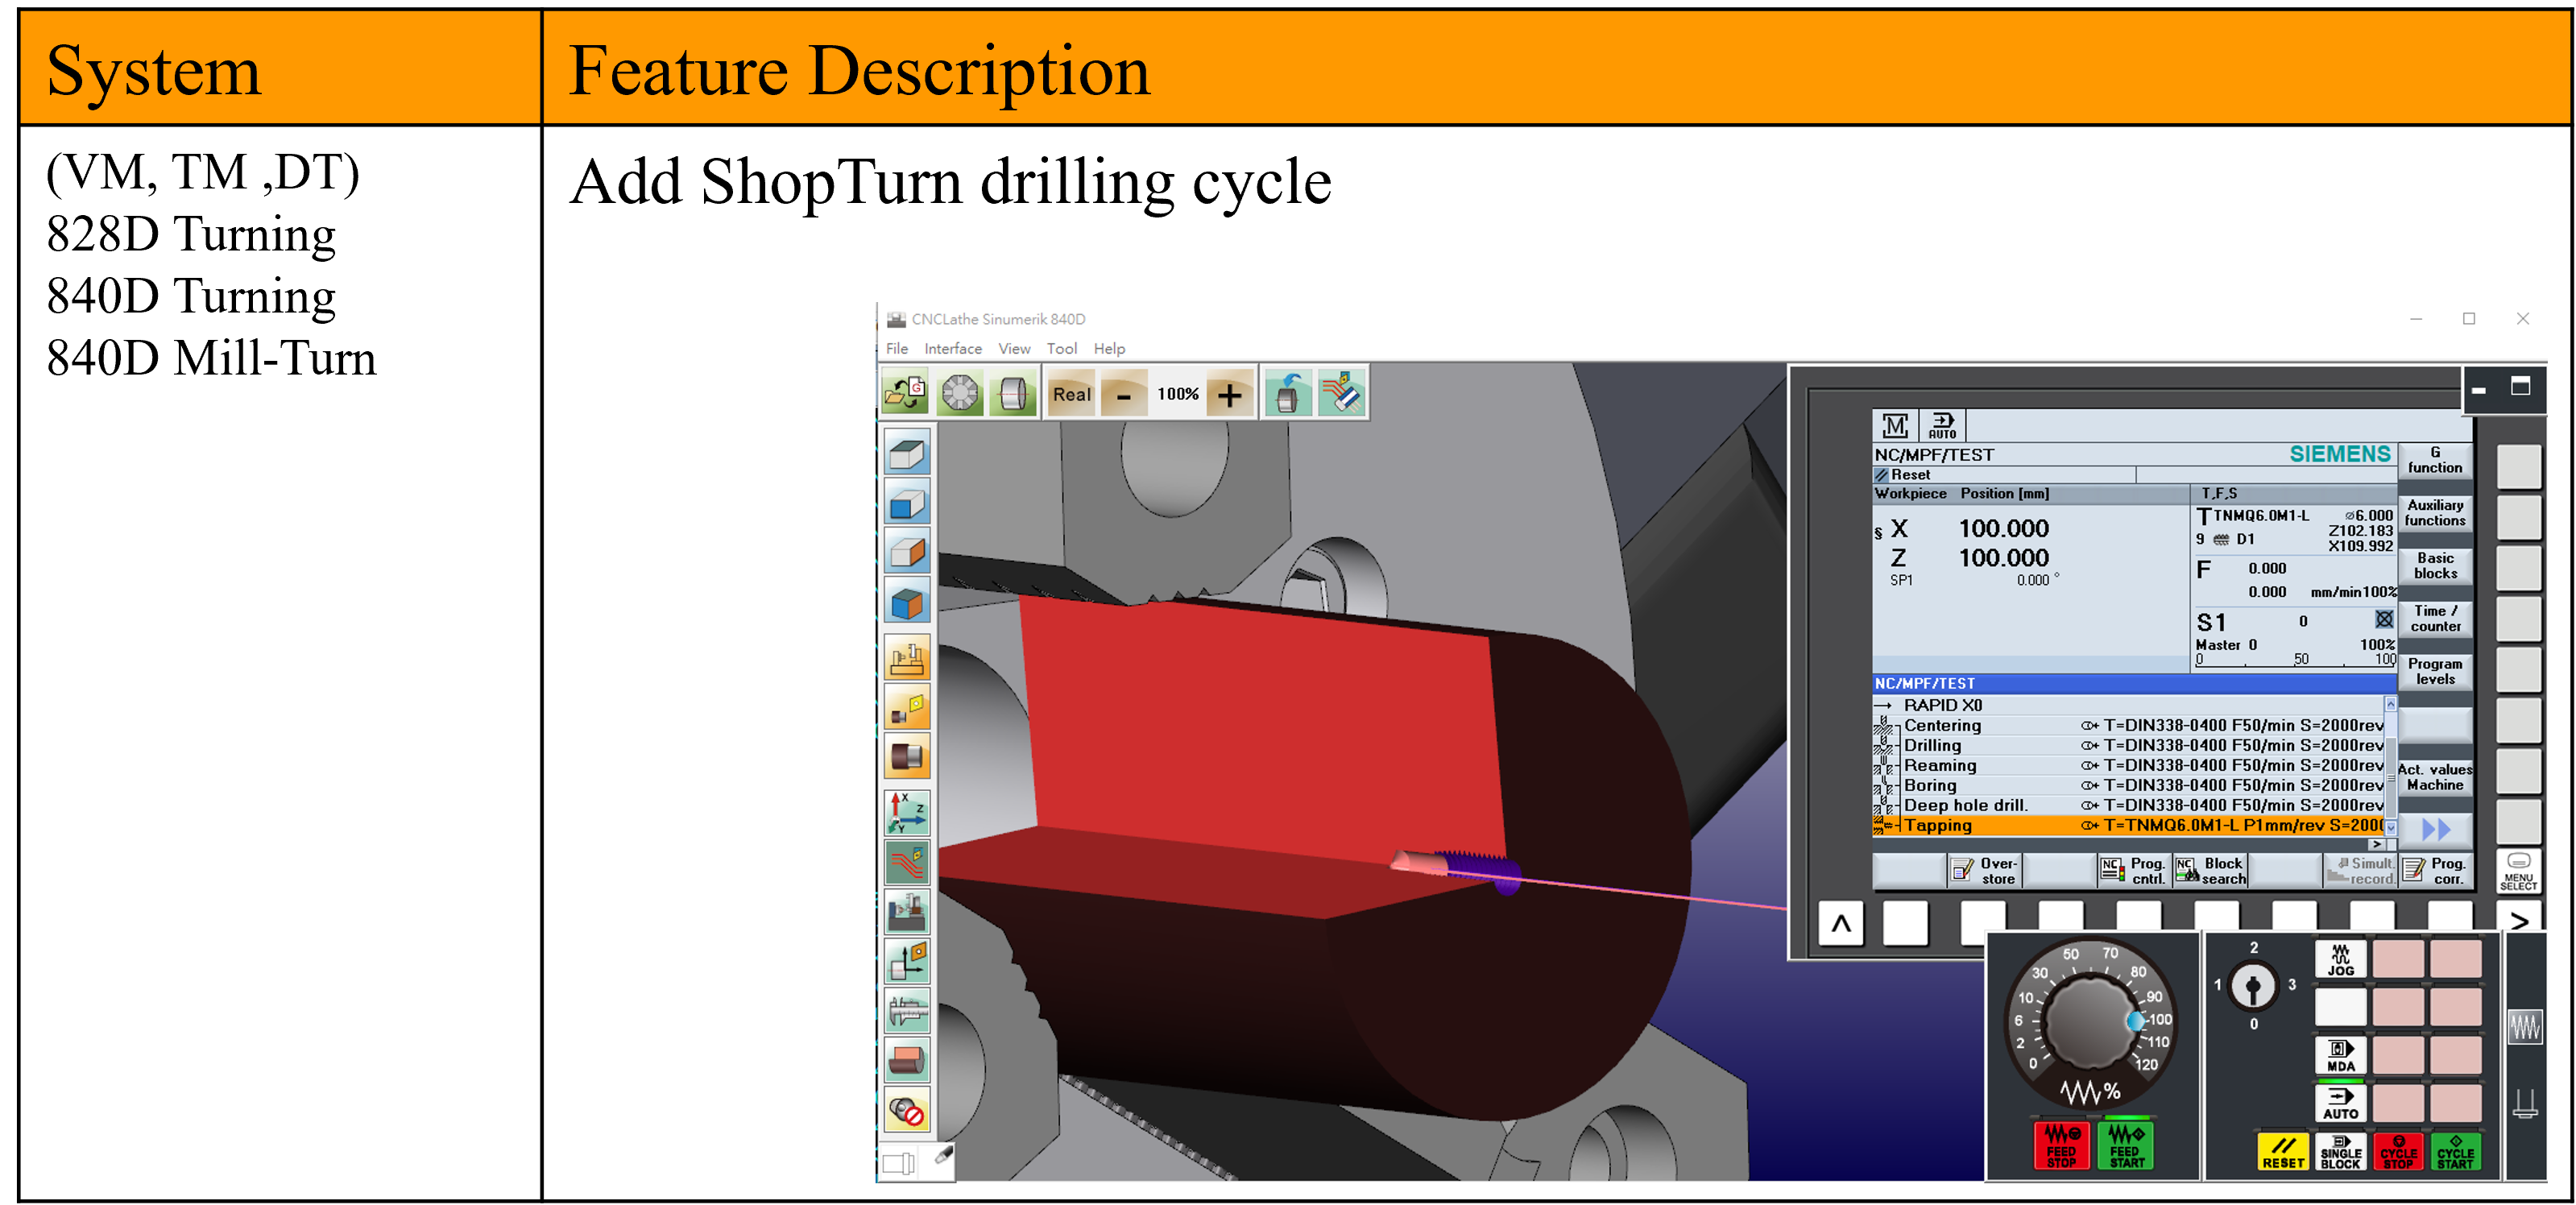2576x1205 pixels.
Task: Click the Overstore softkey
Action: click(1985, 871)
